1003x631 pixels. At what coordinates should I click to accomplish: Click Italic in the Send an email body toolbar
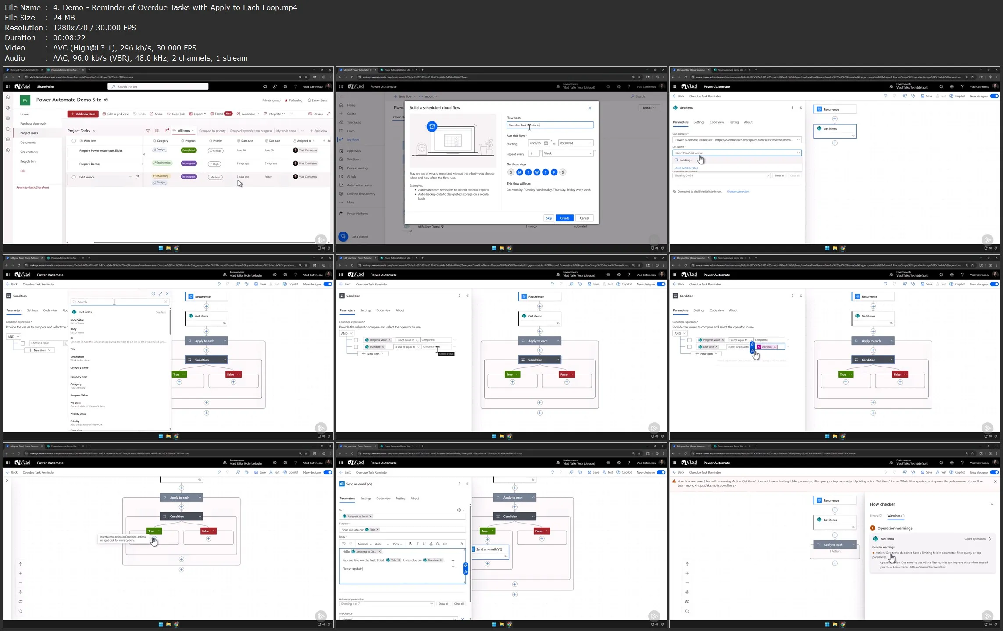click(x=417, y=544)
